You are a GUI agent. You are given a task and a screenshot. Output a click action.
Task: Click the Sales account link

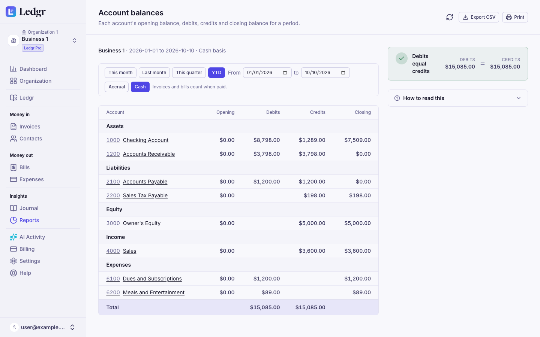(x=129, y=251)
